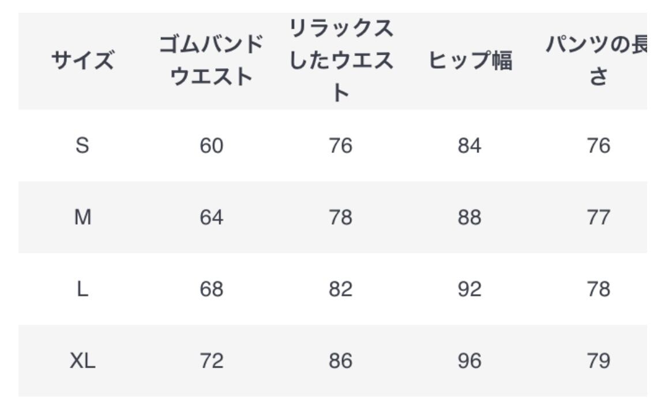Click elastic waist value 64 for size M
This screenshot has width=665, height=411.
[211, 218]
